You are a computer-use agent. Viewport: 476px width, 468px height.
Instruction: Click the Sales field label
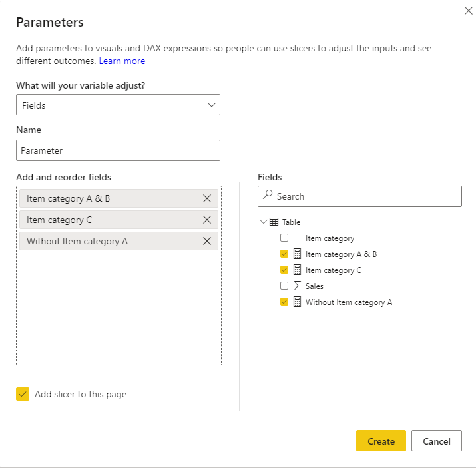[x=314, y=286]
